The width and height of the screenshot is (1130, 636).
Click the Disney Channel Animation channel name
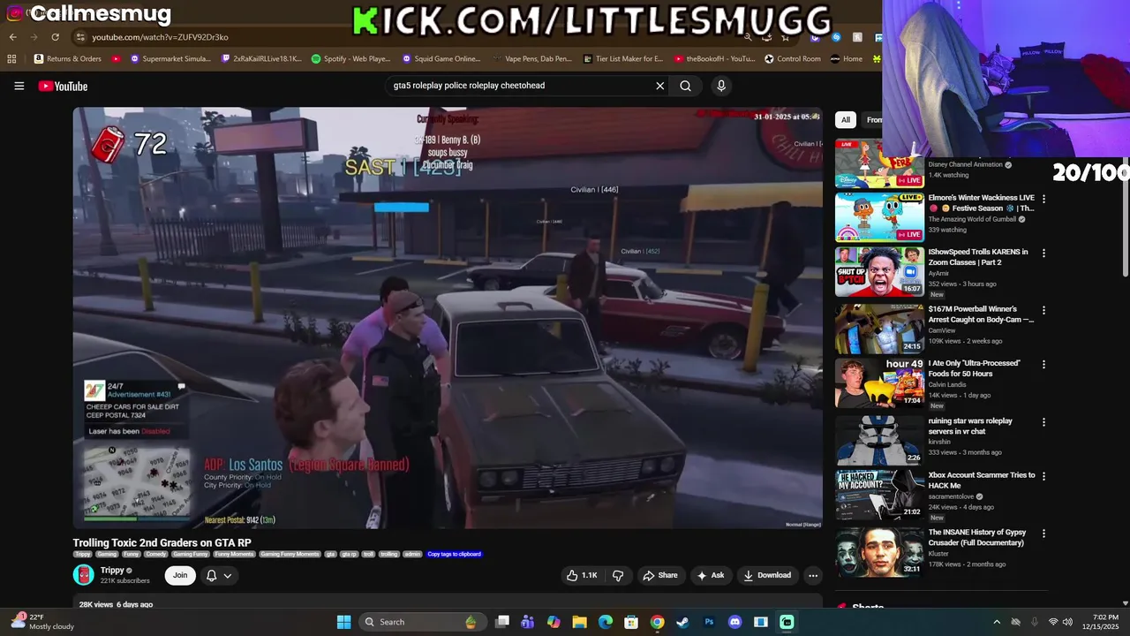(965, 164)
